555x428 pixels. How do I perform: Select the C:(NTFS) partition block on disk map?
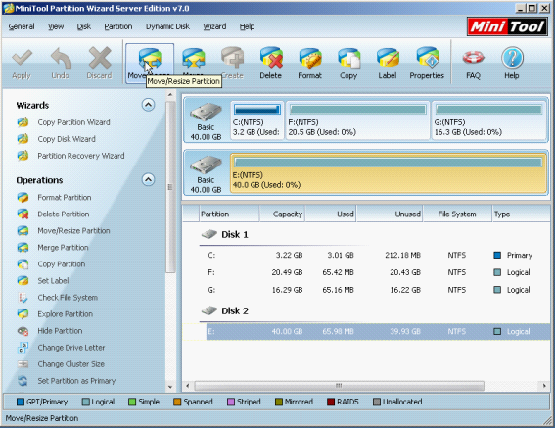tap(257, 120)
